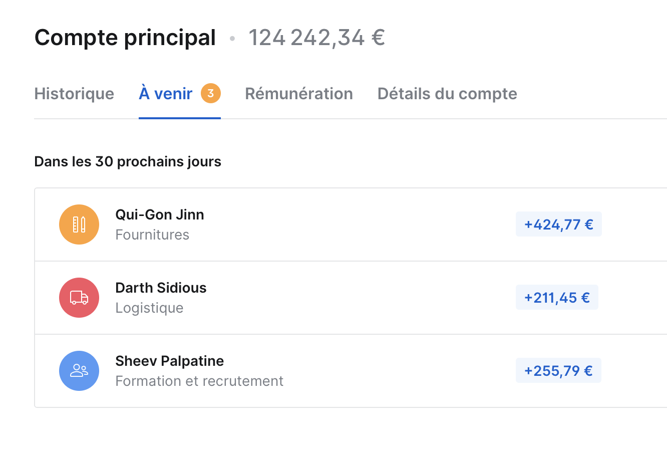The height and width of the screenshot is (452, 667).
Task: Click the +255,79 € amount badge
Action: (x=558, y=370)
